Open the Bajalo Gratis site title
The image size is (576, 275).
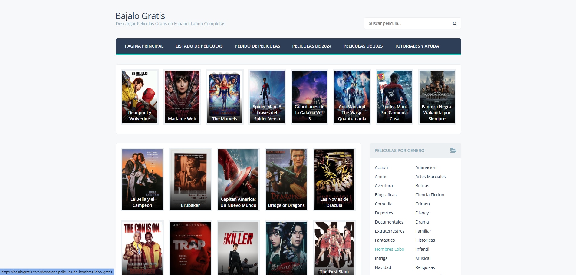click(140, 16)
